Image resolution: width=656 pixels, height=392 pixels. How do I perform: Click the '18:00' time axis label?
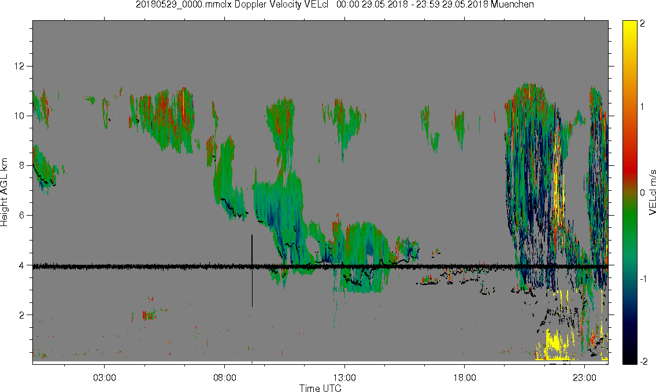coord(464,378)
